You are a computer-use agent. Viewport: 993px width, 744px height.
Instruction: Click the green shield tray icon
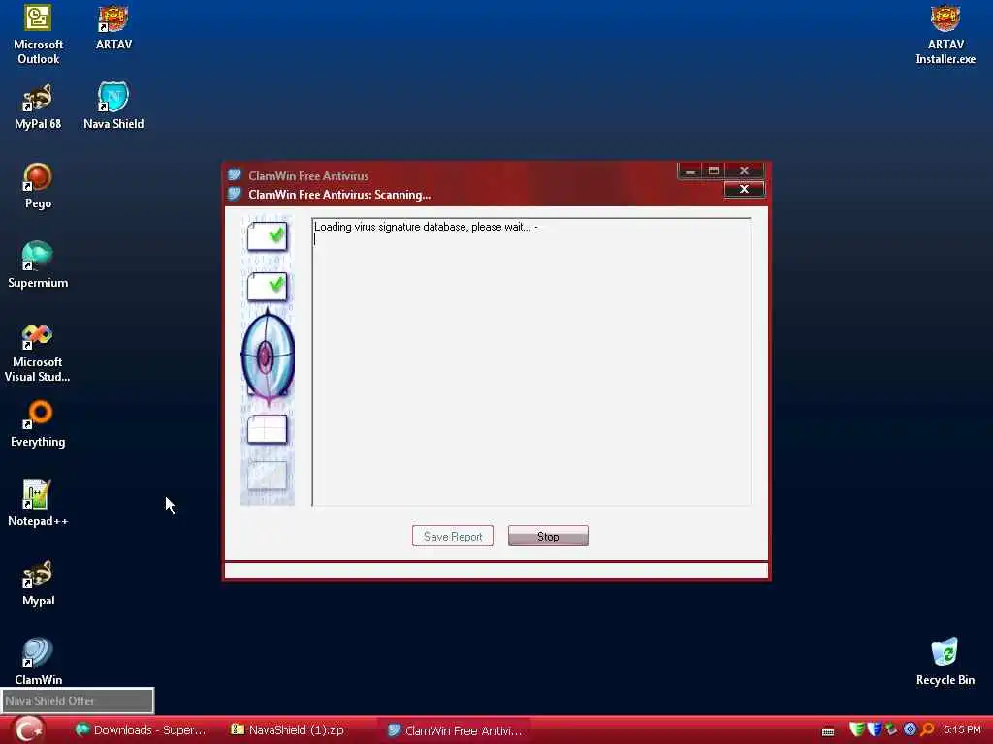coord(857,729)
